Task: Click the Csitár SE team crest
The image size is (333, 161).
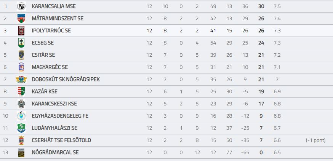Action: click(x=21, y=55)
